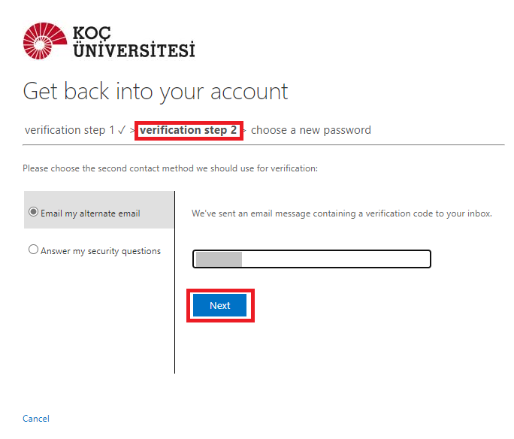This screenshot has height=439, width=514.
Task: Click the verification code sent message text
Action: (x=341, y=213)
